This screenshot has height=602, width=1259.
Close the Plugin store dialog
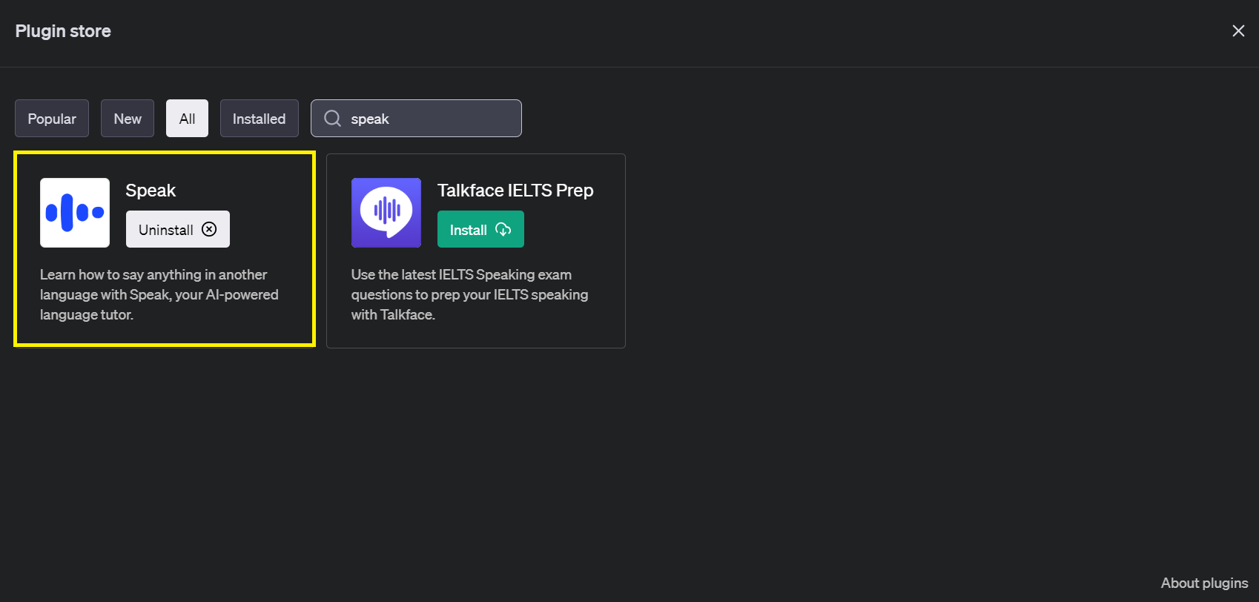(1238, 30)
